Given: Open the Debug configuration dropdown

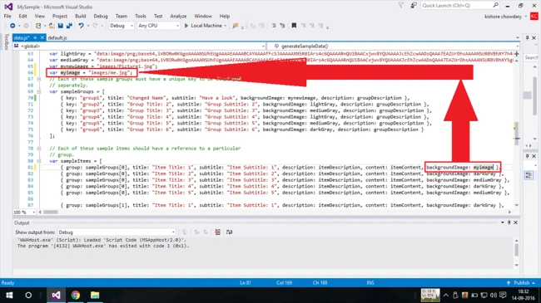Looking at the screenshot, I should 122,26.
